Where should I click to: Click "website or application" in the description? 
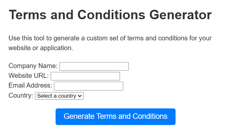click(x=41, y=48)
